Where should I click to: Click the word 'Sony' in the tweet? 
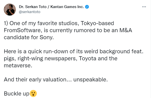click(x=46, y=37)
